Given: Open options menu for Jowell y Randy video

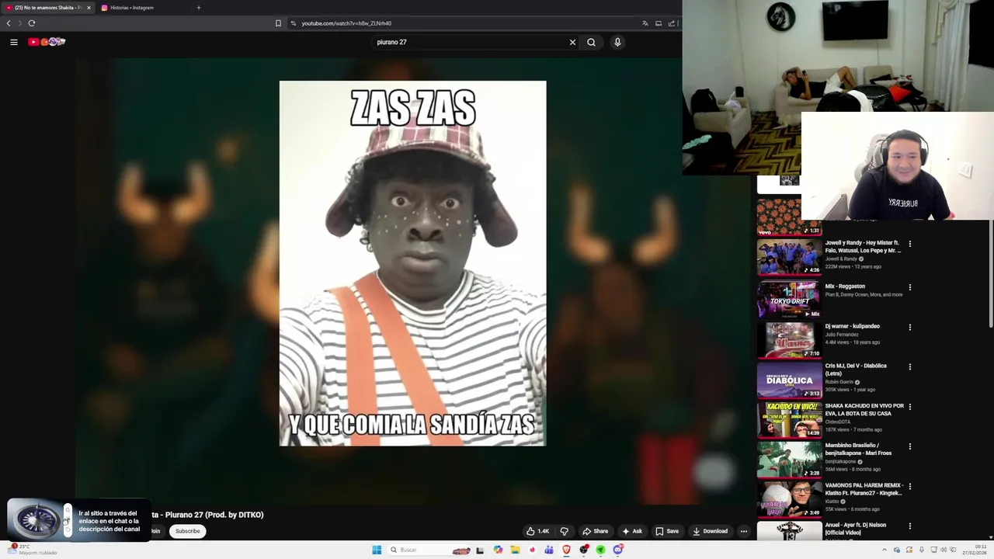Looking at the screenshot, I should pyautogui.click(x=910, y=244).
